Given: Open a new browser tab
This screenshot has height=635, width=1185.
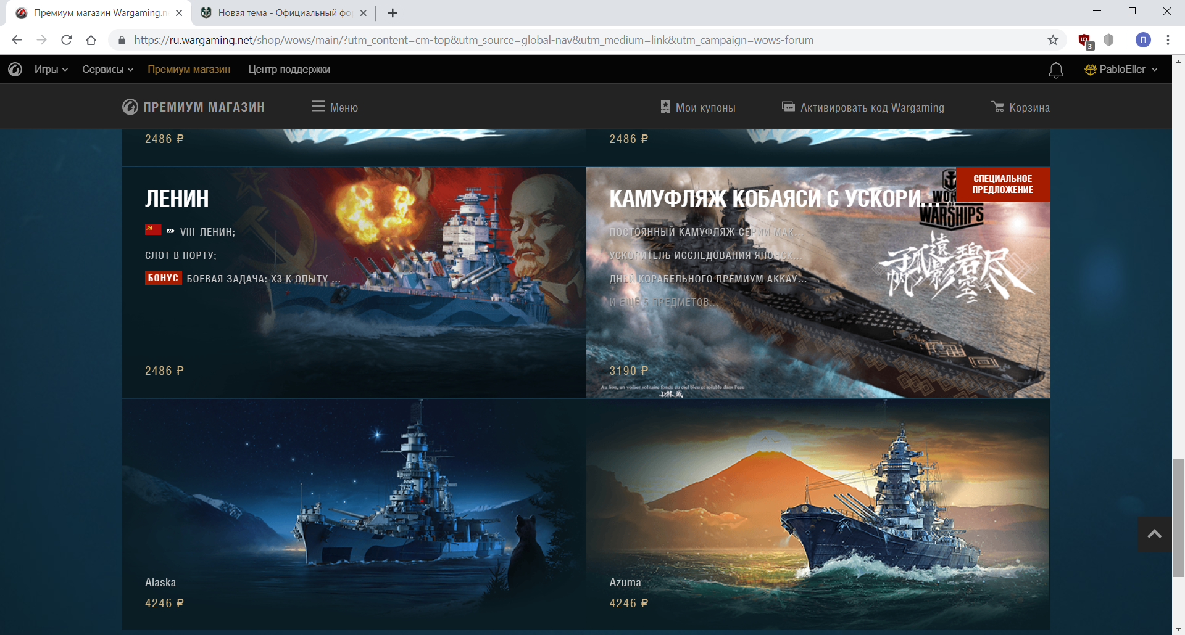Looking at the screenshot, I should (393, 13).
